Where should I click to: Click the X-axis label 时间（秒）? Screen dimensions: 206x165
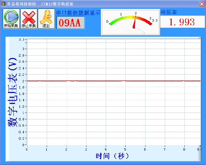[x=113, y=156]
